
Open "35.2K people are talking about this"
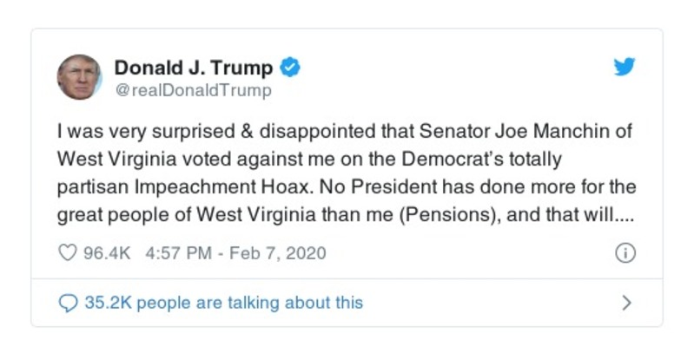coord(223,303)
